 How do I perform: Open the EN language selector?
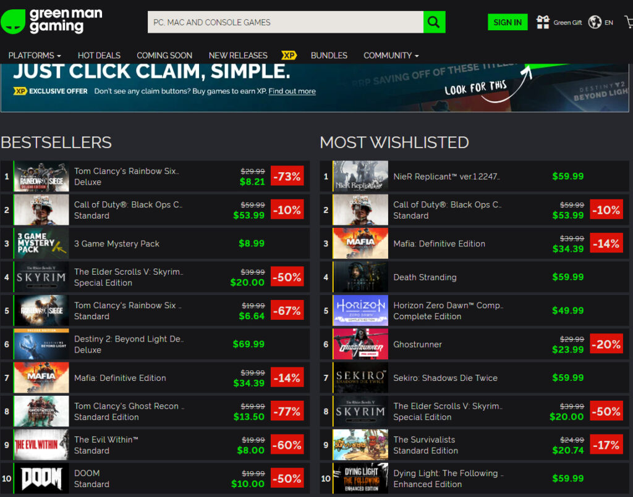tap(609, 23)
